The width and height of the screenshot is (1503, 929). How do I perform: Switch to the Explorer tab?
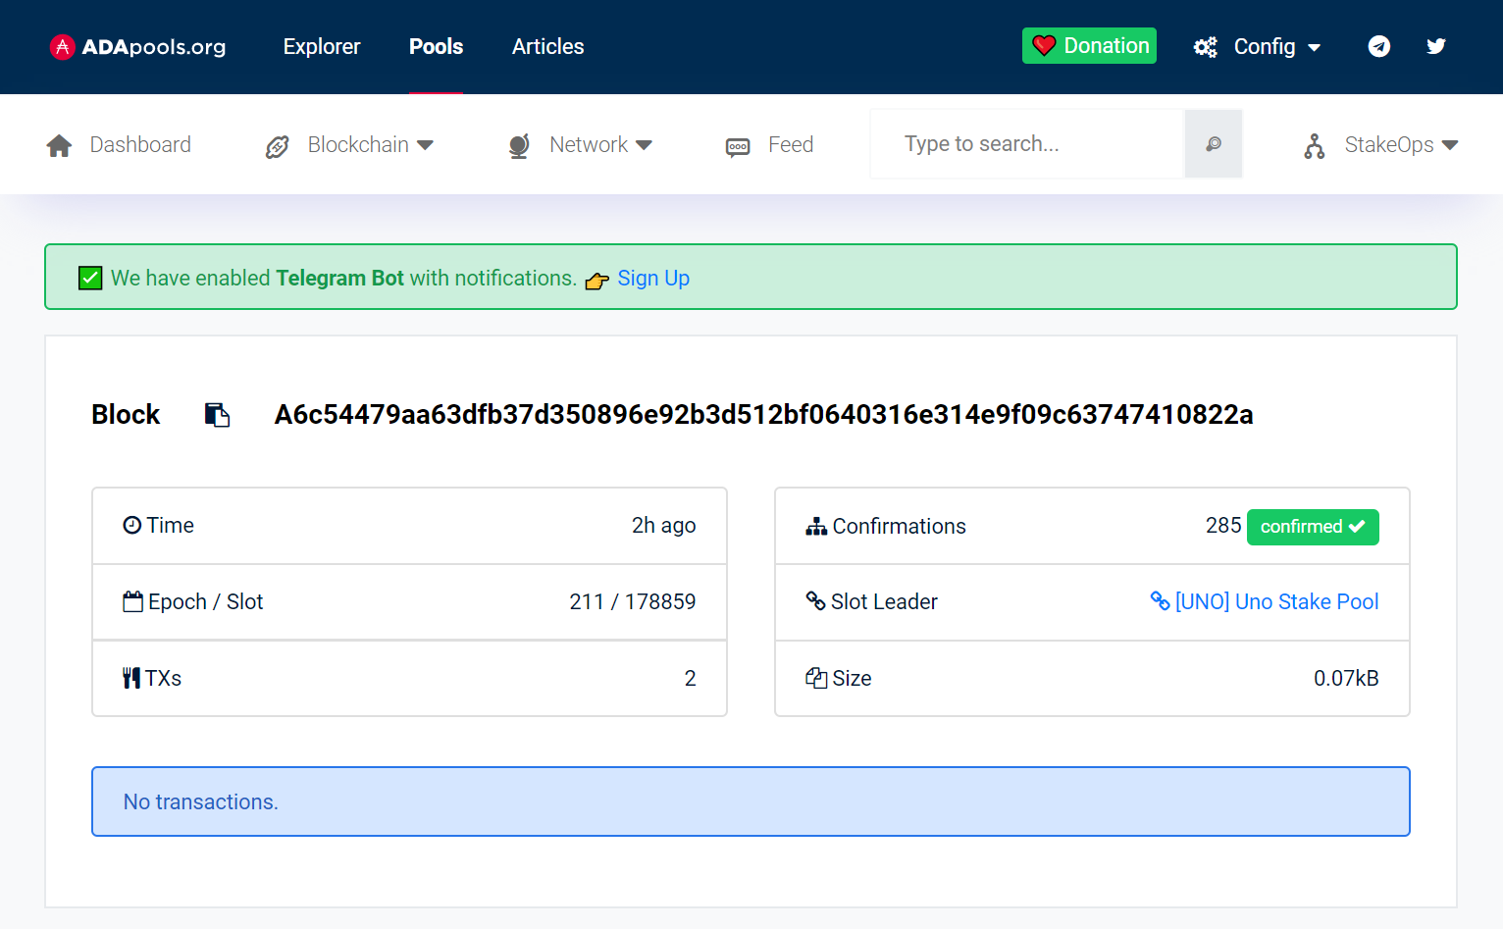321,46
